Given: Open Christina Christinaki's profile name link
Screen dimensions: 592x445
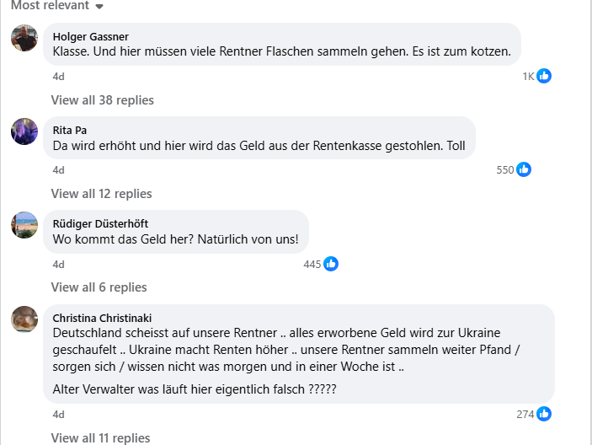Looking at the screenshot, I should 103,318.
